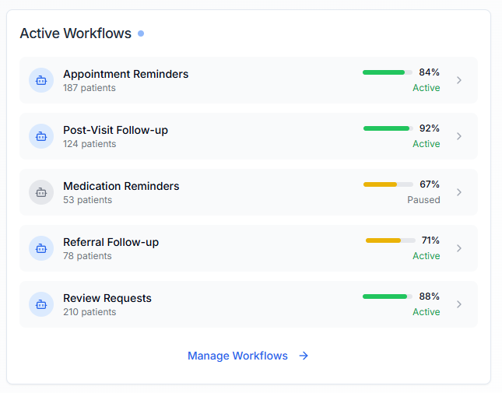Click the Referral Follow-up robot icon
This screenshot has width=502, height=393.
point(41,248)
